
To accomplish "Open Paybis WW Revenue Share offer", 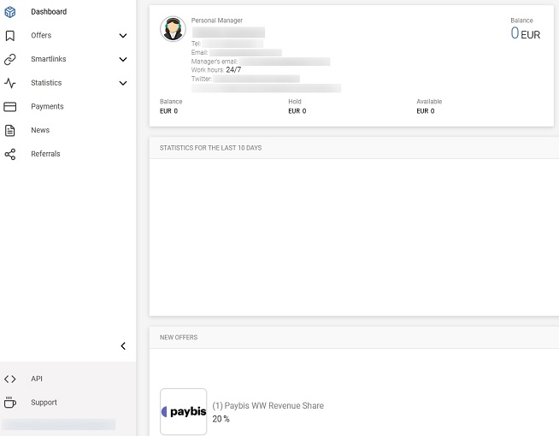I will (268, 406).
